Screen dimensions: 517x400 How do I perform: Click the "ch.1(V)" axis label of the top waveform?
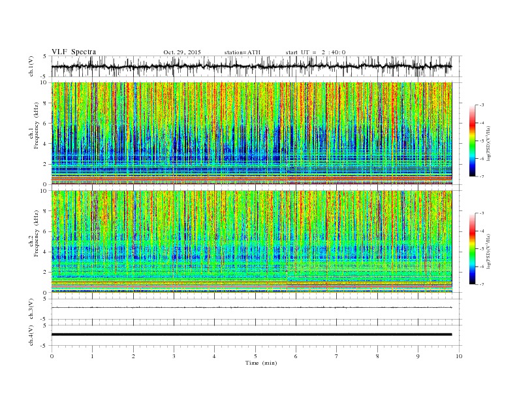[x=31, y=66]
